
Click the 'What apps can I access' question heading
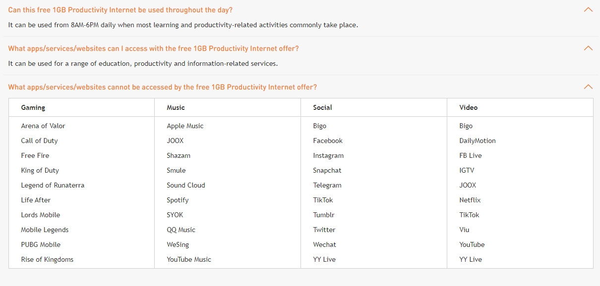click(x=153, y=48)
